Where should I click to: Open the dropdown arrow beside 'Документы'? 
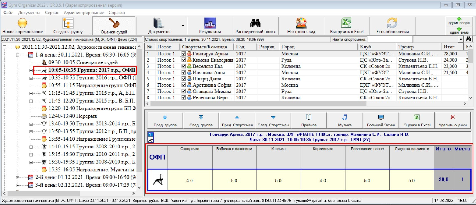pos(183,26)
